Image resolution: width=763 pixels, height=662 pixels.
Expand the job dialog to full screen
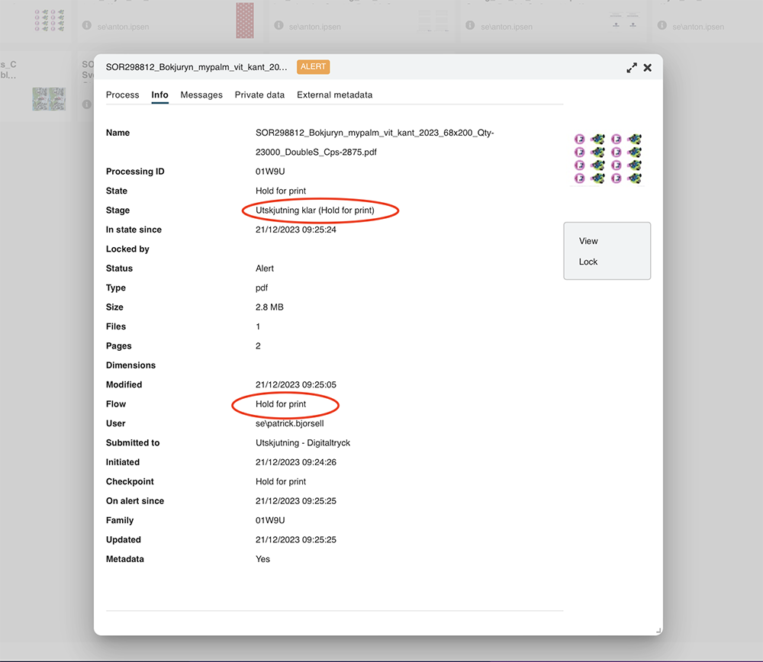(632, 68)
